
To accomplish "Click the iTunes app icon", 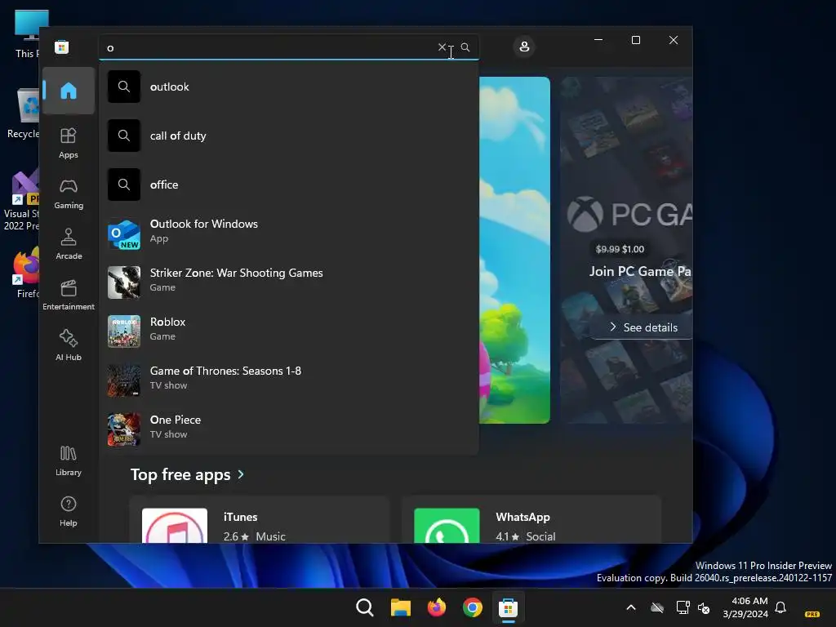I will 175,526.
